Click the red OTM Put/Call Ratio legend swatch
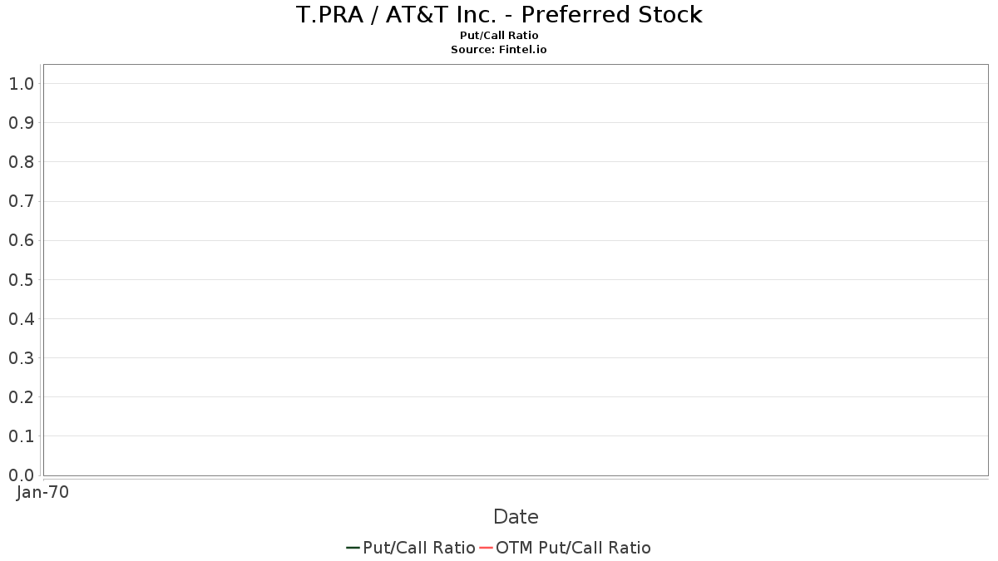998x561 pixels. point(486,548)
